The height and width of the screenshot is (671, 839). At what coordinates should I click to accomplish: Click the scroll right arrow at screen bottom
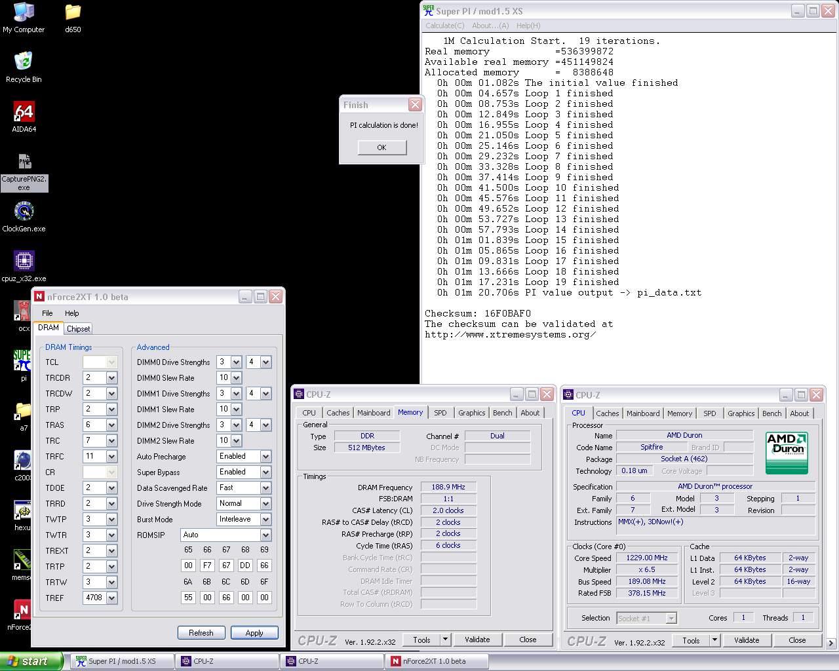tap(831, 643)
